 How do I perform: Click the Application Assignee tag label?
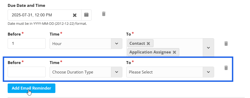[x=150, y=52]
